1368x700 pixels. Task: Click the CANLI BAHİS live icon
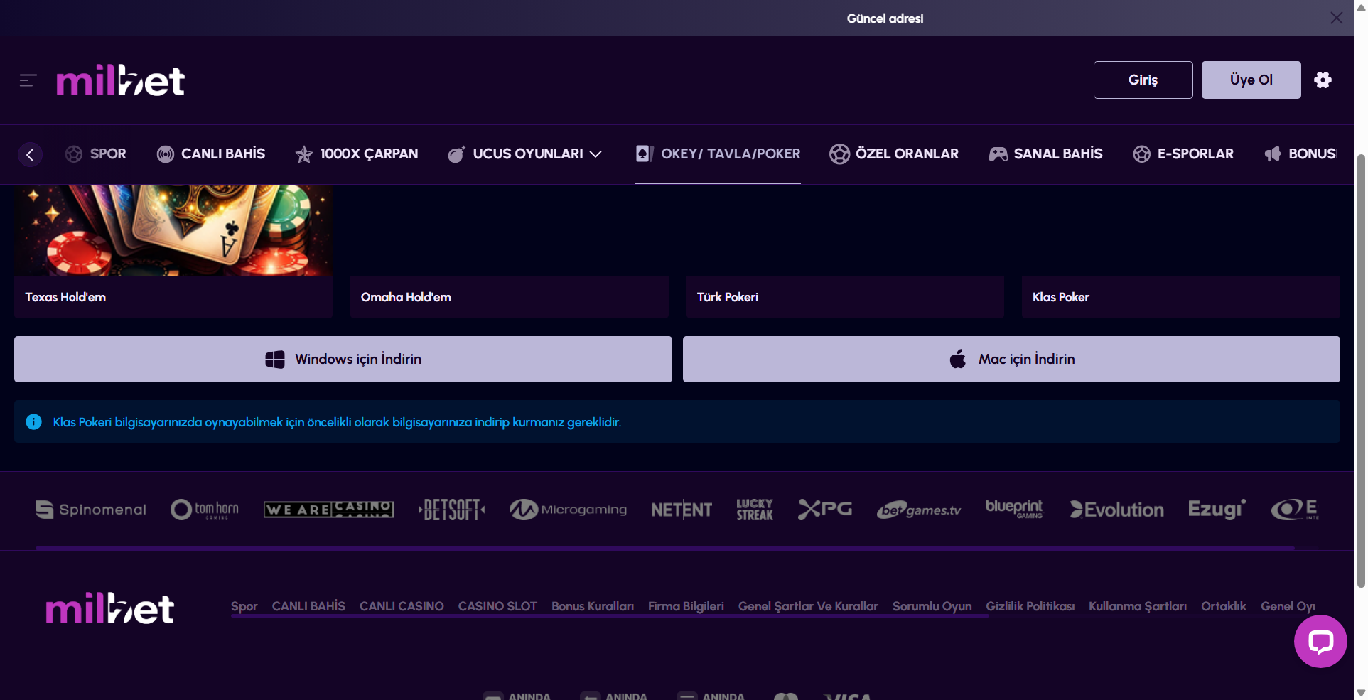tap(166, 154)
